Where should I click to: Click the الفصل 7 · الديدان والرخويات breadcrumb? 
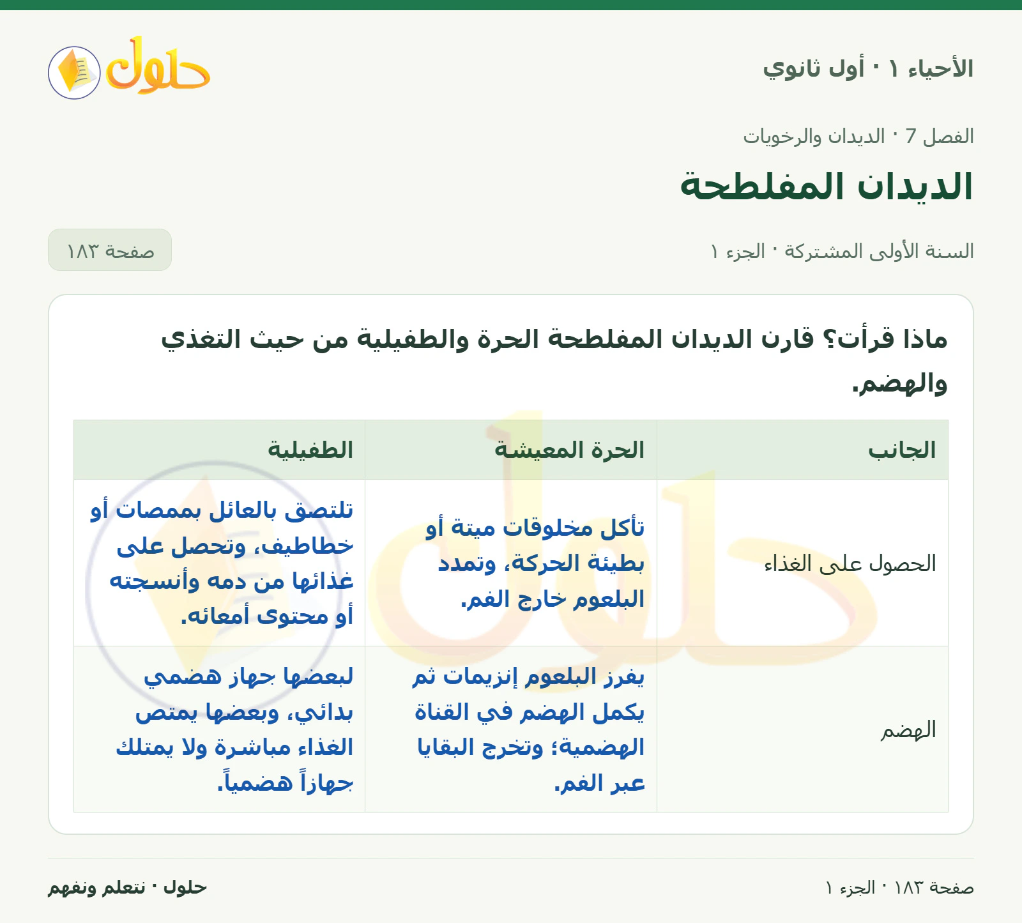pos(858,136)
